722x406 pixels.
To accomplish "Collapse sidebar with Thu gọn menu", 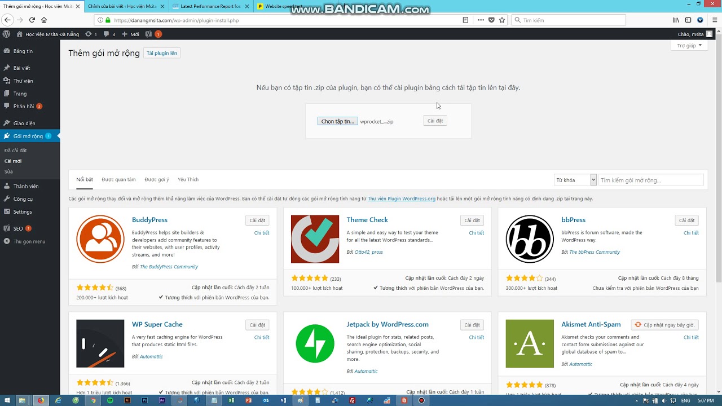I will (29, 241).
